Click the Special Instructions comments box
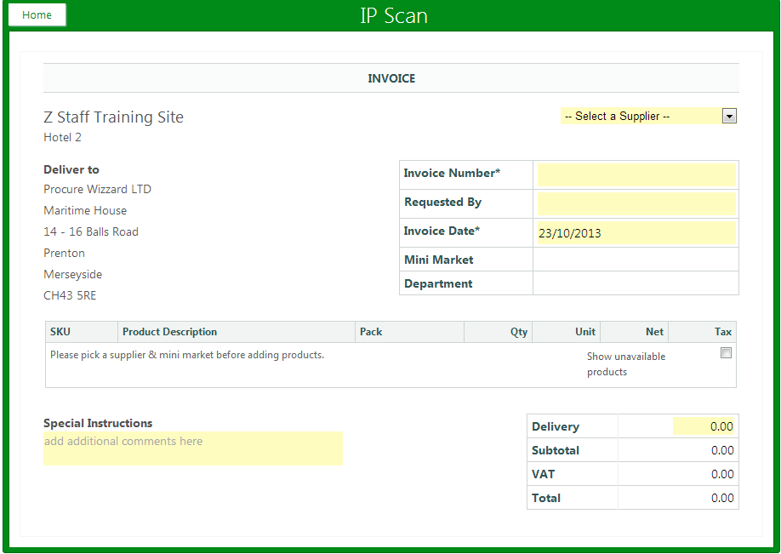781x554 pixels. click(192, 448)
